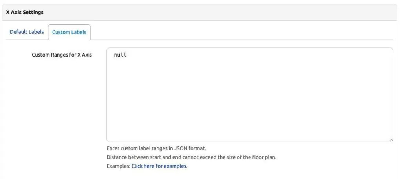Image resolution: width=402 pixels, height=179 pixels.
Task: Click the empty header bar right of the title
Action: 221,12
